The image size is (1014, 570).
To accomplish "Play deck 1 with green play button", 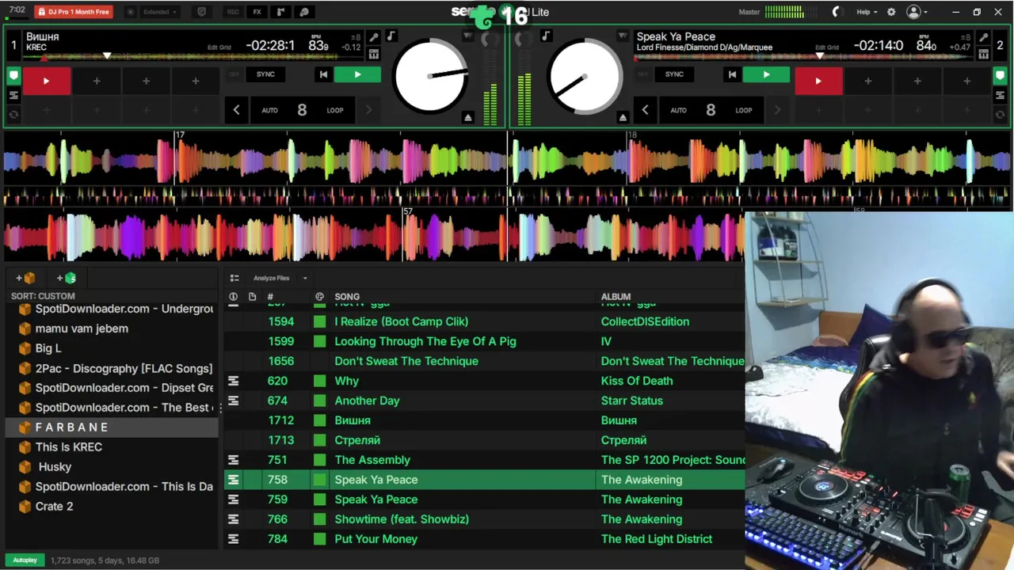I will tap(357, 74).
